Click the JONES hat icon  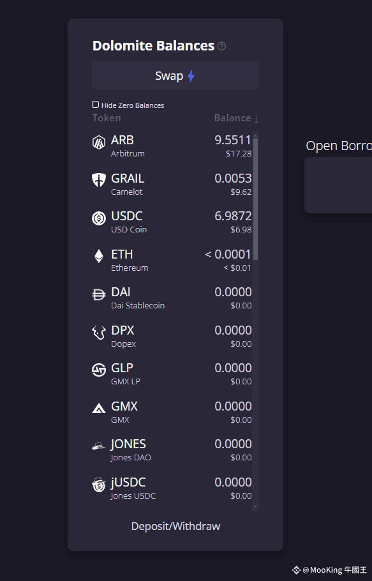point(99,446)
